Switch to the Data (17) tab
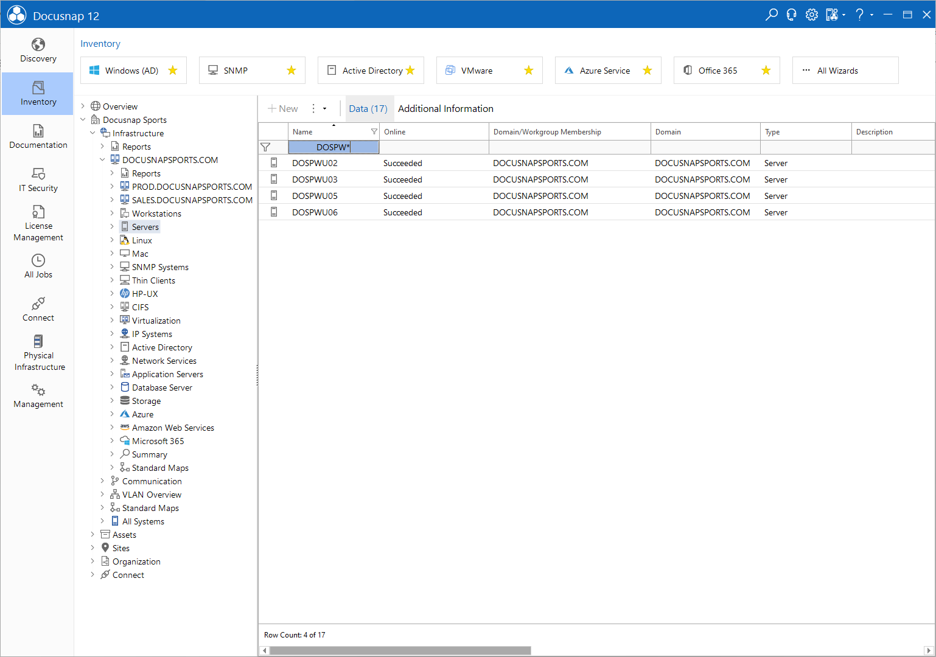 point(368,108)
